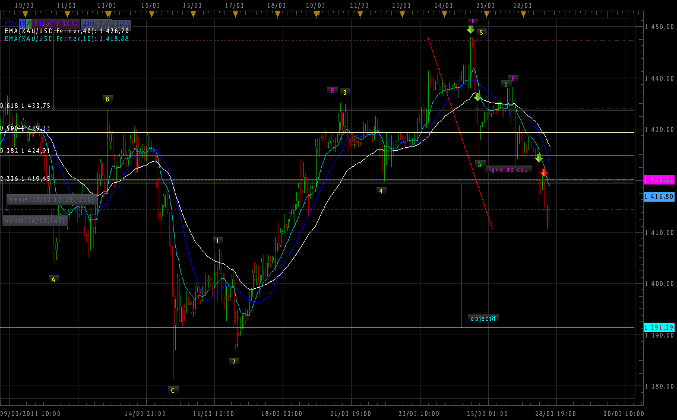Click the 'ligne de cou' neckline annotation
The height and width of the screenshot is (420, 677).
click(x=508, y=169)
